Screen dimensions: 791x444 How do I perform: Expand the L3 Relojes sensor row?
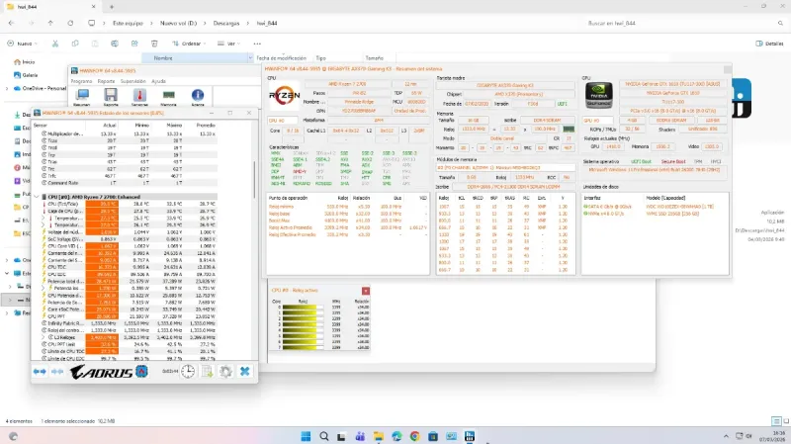tap(44, 337)
